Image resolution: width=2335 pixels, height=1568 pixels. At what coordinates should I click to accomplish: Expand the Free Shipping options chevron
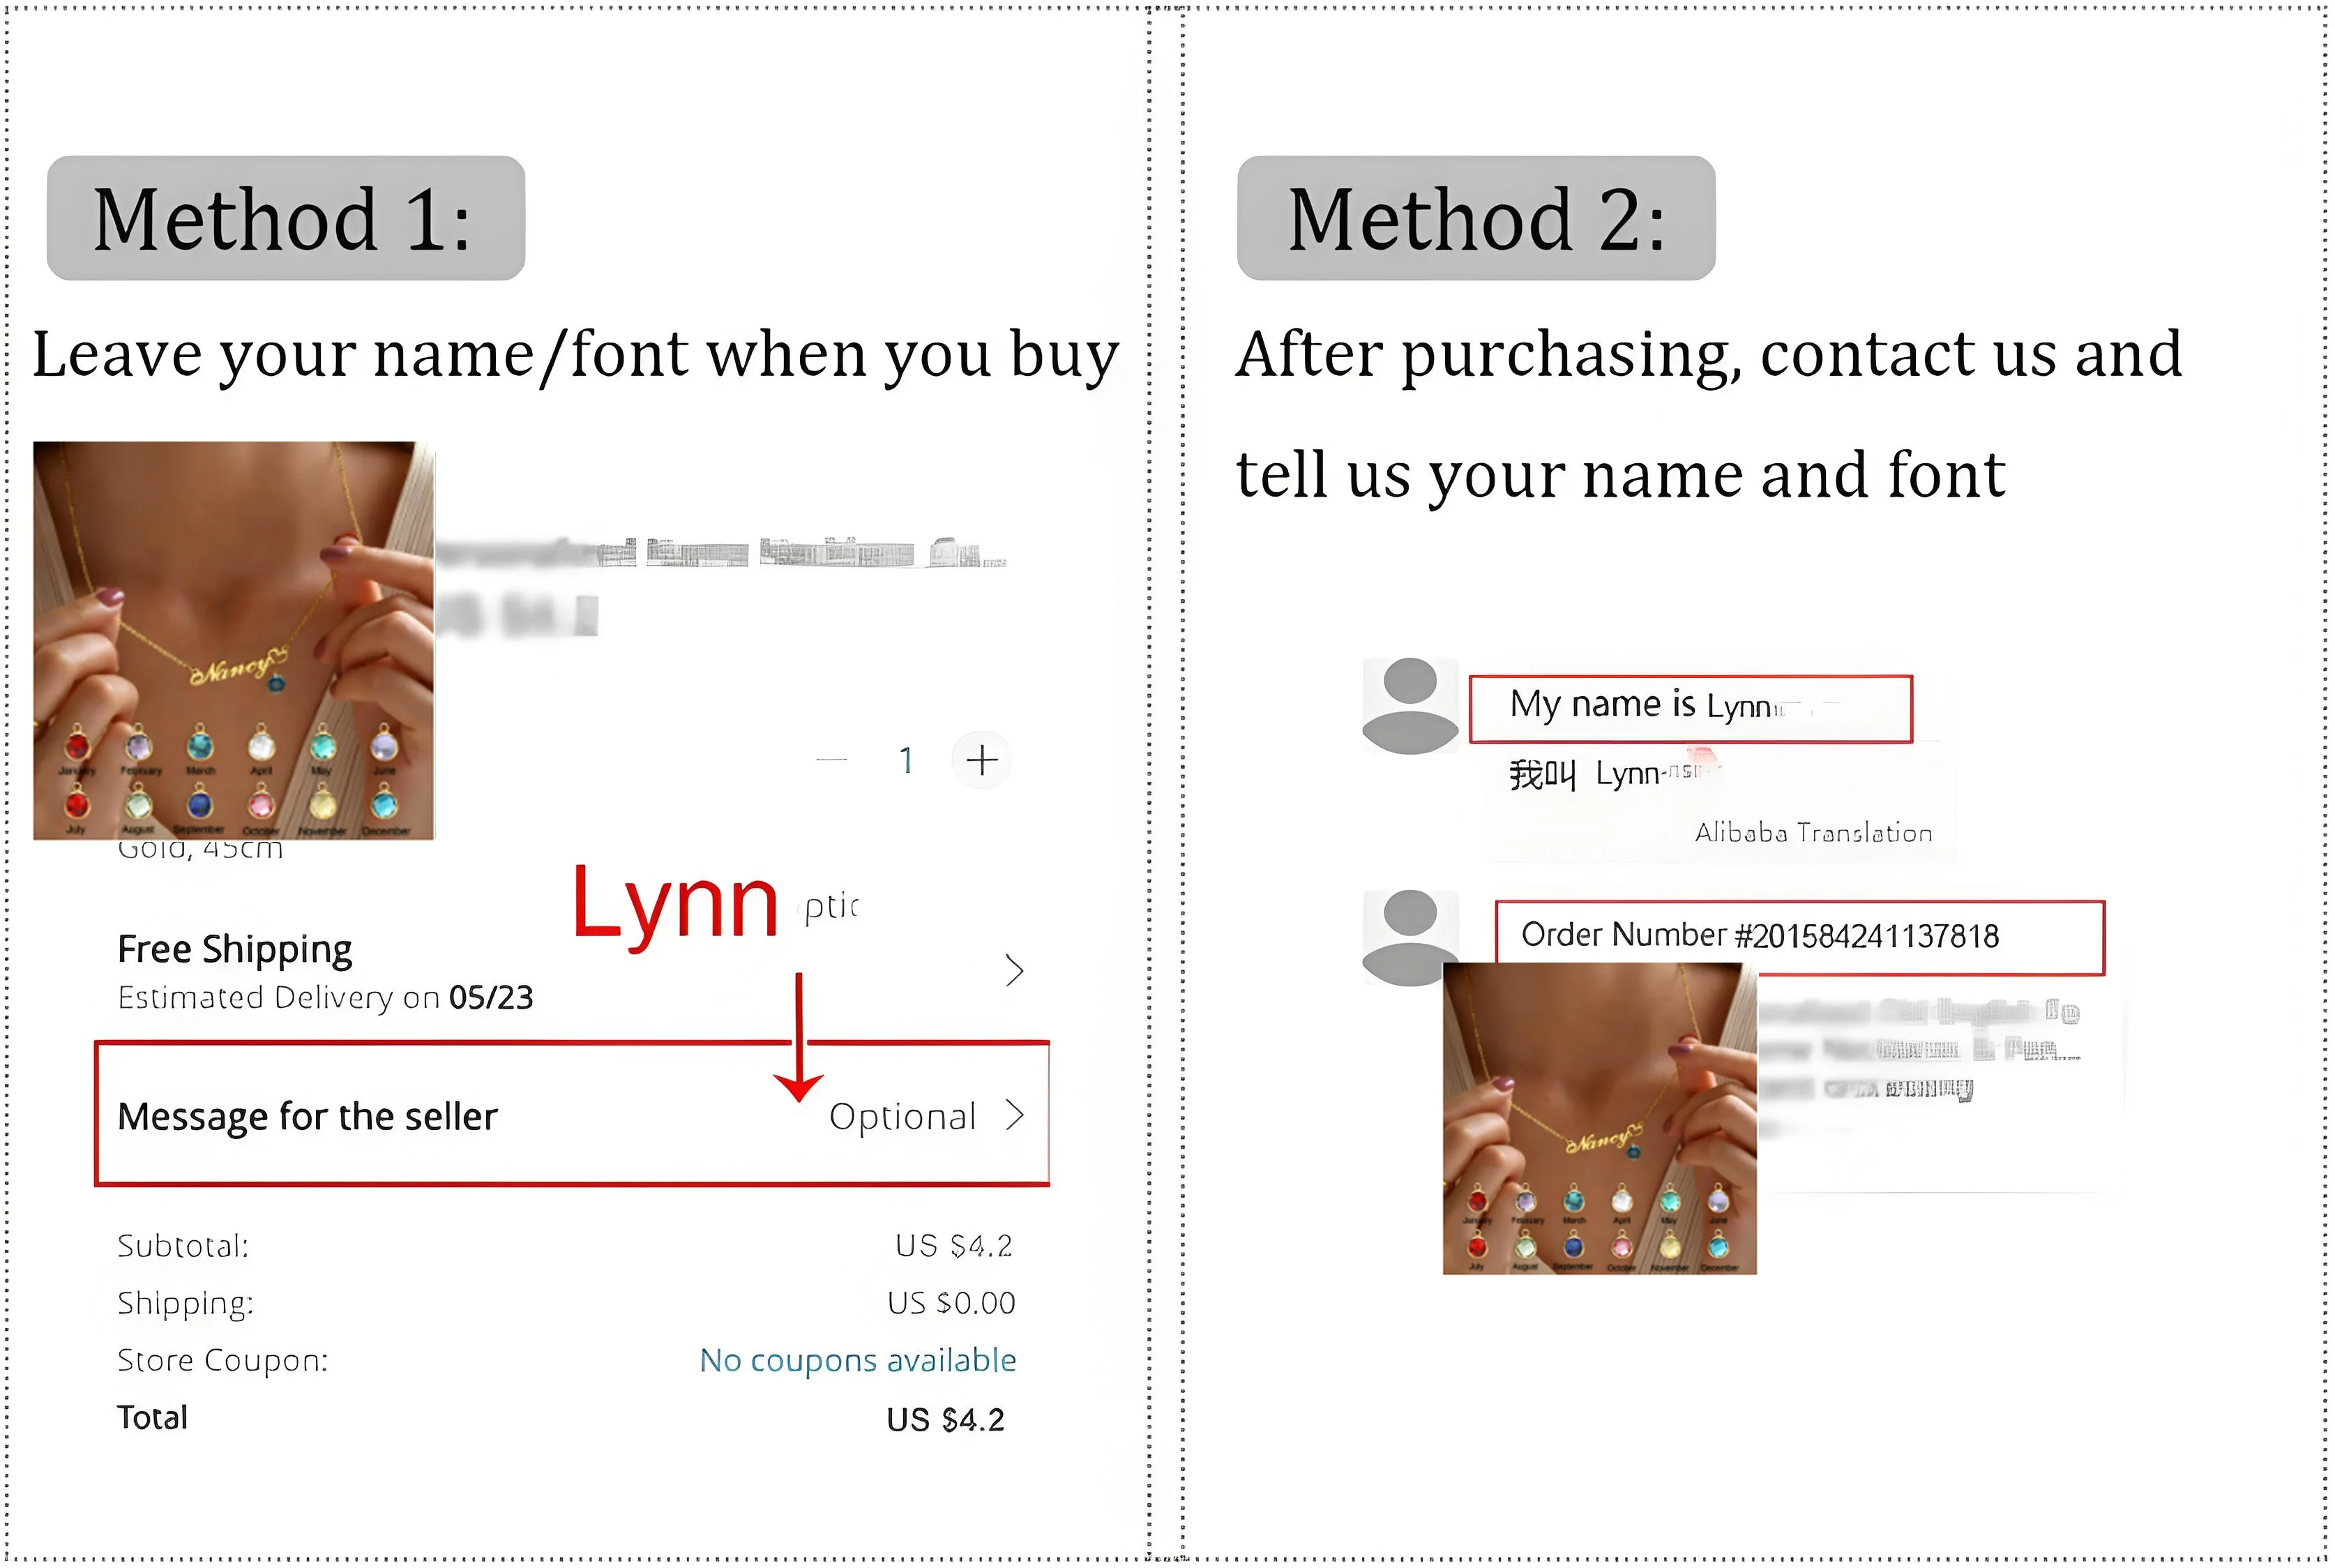point(1015,970)
